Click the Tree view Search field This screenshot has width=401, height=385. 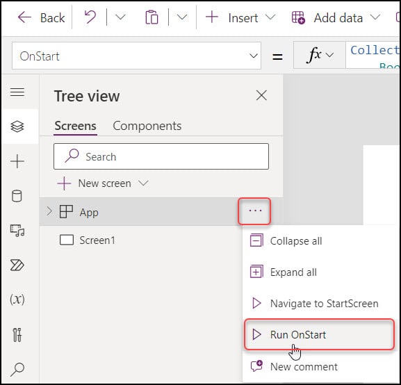[161, 156]
